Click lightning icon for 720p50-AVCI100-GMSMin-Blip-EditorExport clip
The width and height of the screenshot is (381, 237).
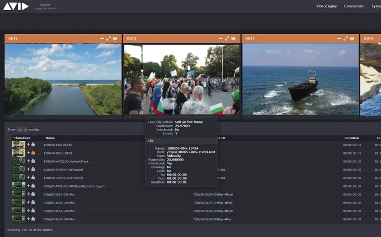coord(29,186)
